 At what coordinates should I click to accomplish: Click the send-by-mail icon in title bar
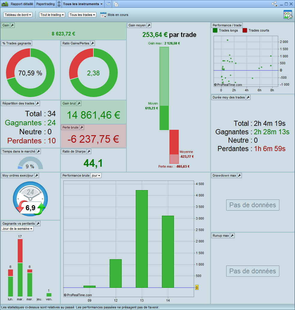click(108, 4)
